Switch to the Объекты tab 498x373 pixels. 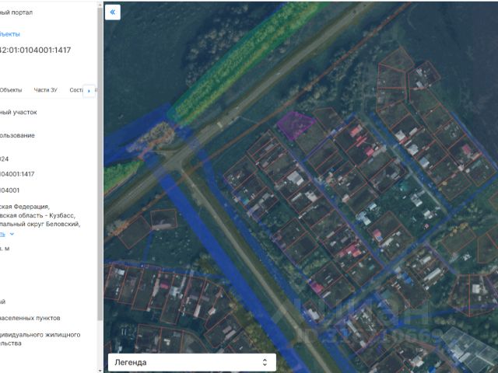pos(11,90)
